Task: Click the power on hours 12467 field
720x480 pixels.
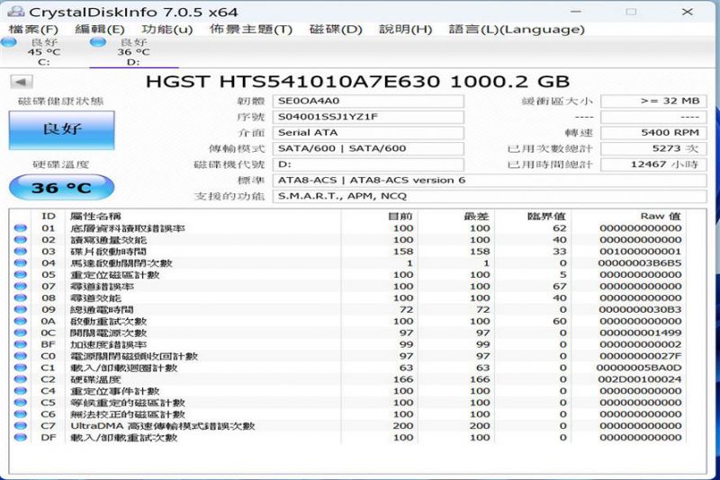Action: (x=653, y=164)
